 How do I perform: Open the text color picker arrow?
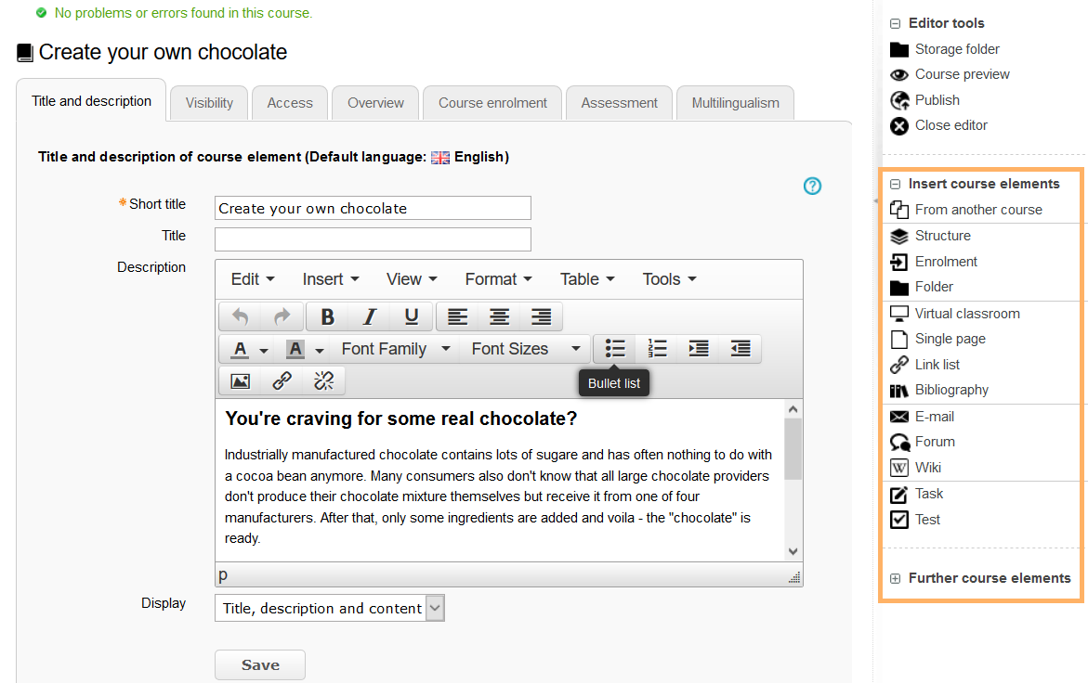click(264, 350)
